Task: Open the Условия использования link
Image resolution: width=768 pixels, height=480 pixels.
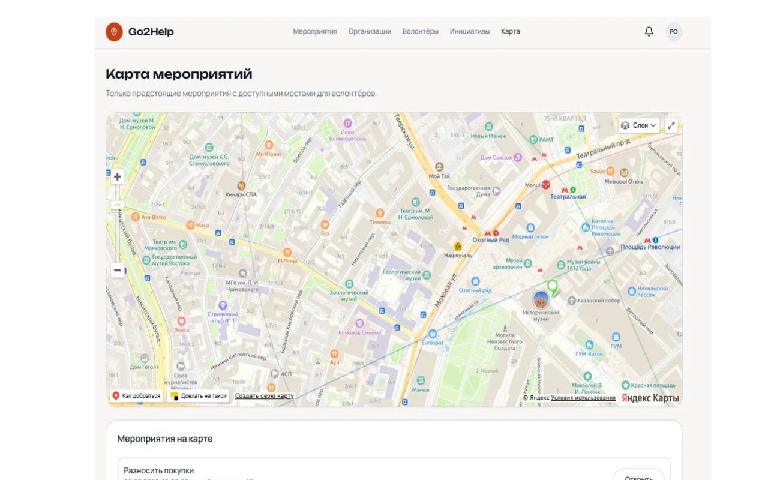Action: point(583,398)
